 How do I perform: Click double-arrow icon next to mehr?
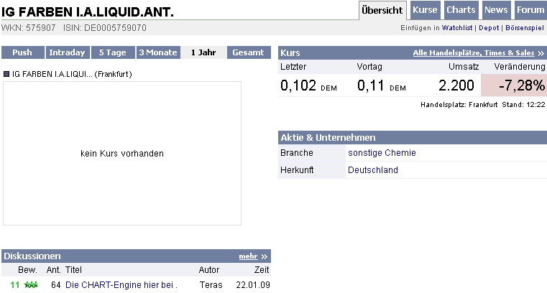[265, 257]
